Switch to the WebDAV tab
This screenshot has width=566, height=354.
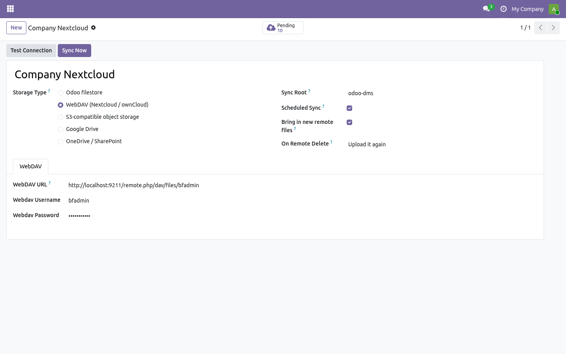pyautogui.click(x=31, y=166)
